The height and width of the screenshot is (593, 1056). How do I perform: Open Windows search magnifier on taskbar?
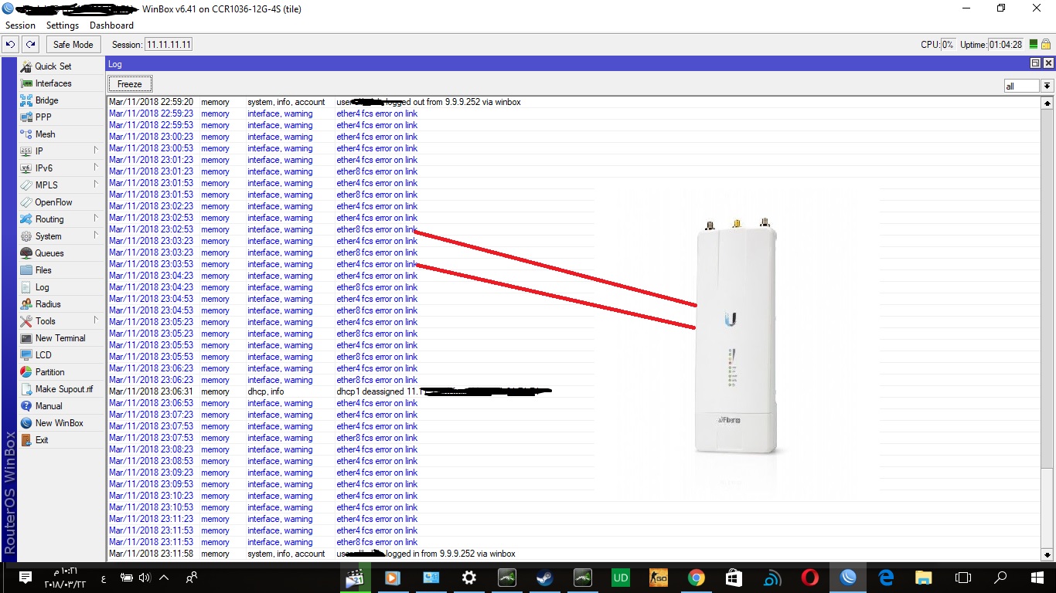[1000, 578]
